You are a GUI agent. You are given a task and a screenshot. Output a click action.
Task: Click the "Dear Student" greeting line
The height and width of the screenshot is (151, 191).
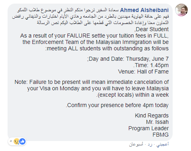click(x=152, y=29)
